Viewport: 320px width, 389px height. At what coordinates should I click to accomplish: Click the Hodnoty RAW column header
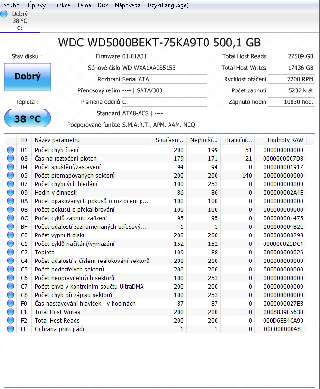point(281,140)
